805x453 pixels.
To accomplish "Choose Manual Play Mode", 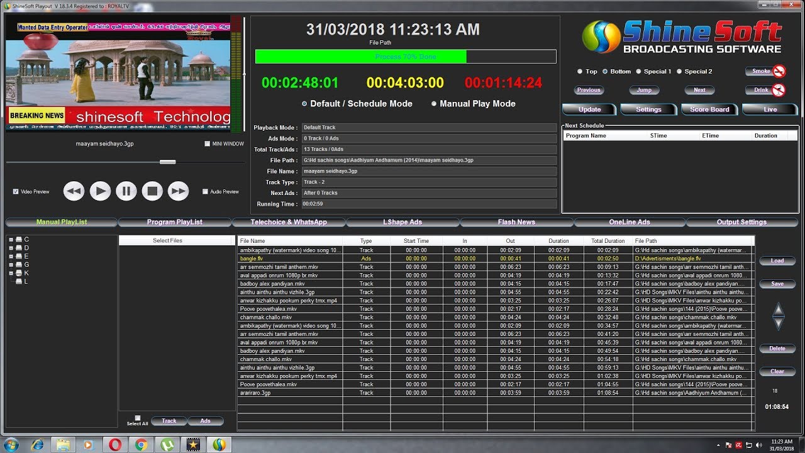I will click(434, 104).
